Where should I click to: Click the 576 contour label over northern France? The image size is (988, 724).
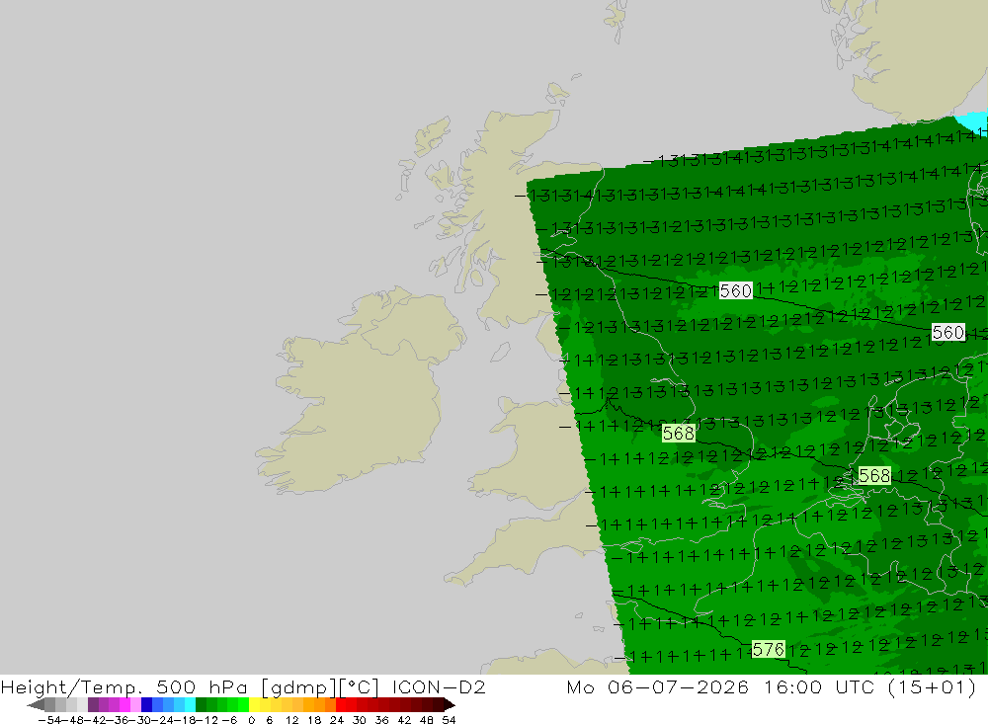coord(768,649)
